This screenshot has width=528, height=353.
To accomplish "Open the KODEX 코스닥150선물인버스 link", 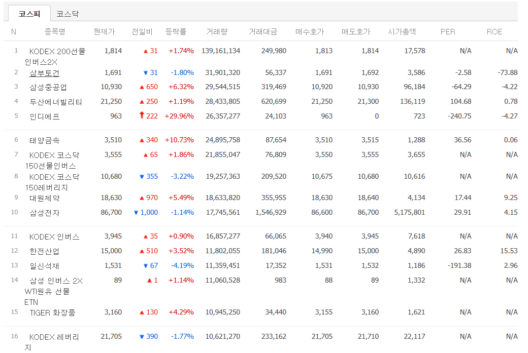I will click(x=52, y=160).
